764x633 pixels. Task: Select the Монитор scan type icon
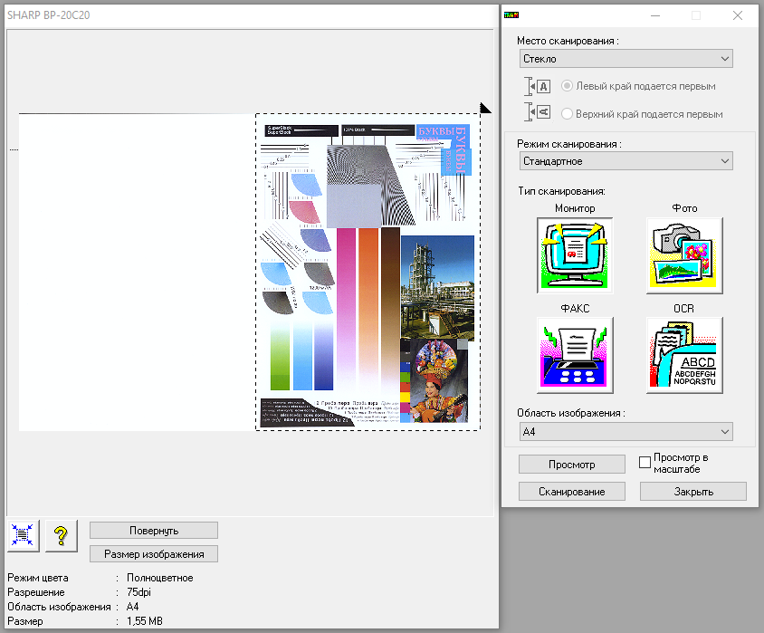(575, 255)
